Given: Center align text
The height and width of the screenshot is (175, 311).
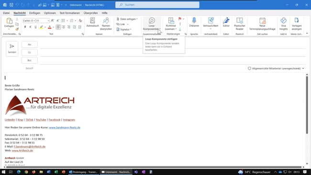Looking at the screenshot, I should coord(64,27).
